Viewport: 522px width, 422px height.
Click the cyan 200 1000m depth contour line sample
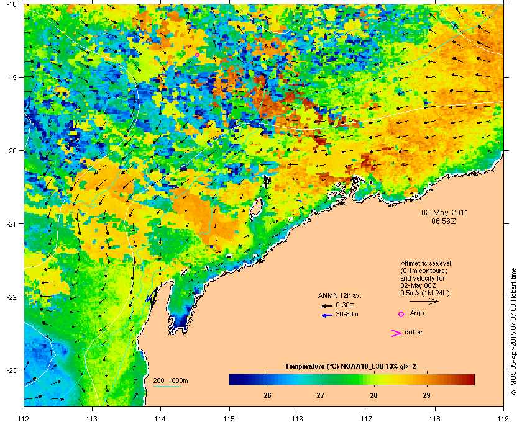pos(167,386)
